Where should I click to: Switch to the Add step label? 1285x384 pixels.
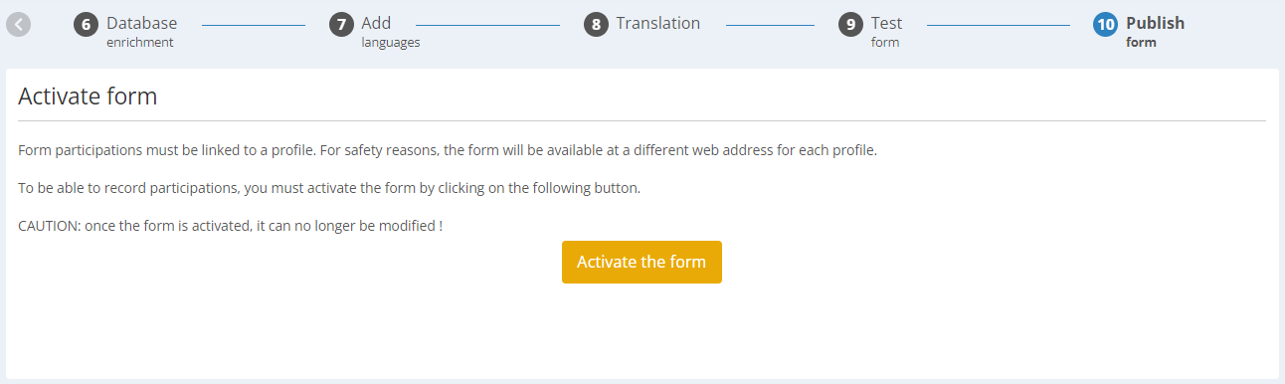point(376,23)
